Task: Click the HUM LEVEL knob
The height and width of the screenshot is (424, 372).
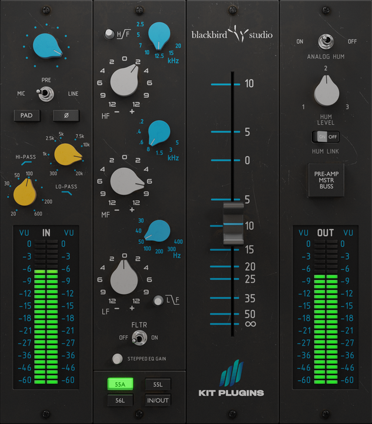Action: point(326,91)
